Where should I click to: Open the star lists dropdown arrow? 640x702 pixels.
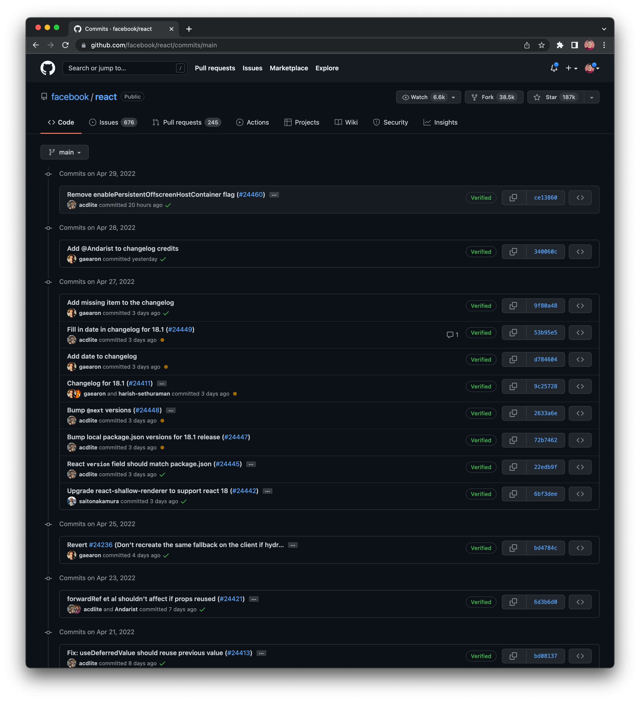[x=592, y=97]
